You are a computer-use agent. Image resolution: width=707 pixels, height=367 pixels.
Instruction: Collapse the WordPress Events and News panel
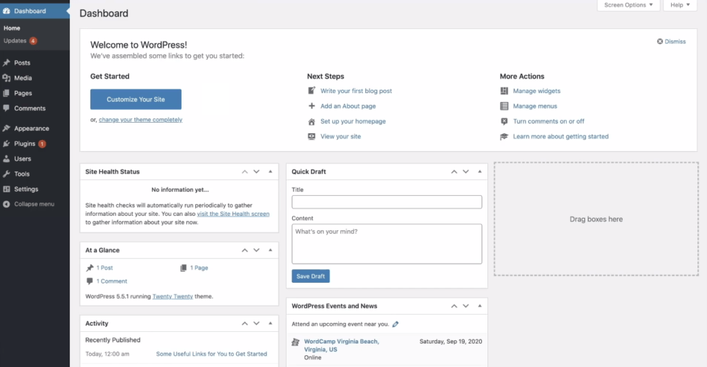480,306
